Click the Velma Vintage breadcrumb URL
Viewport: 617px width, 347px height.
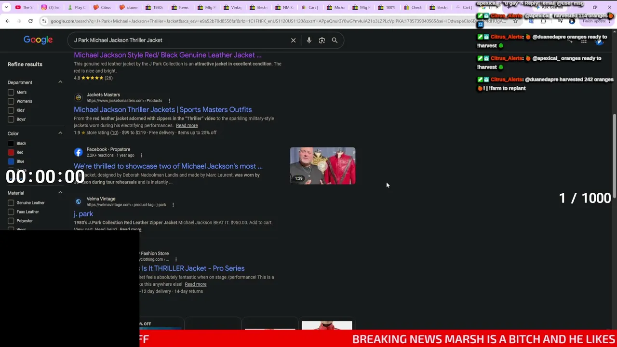126,205
